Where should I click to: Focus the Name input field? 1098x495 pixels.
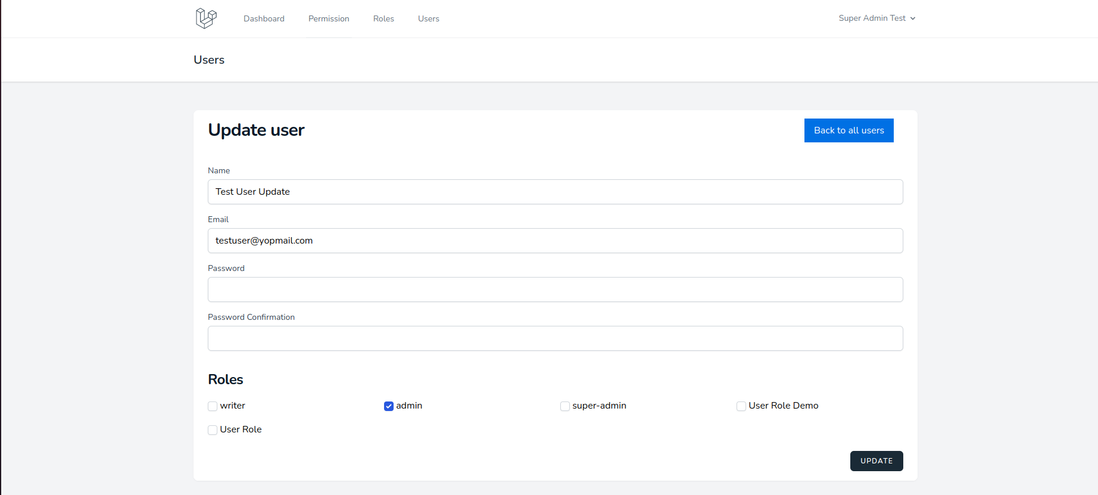click(555, 192)
